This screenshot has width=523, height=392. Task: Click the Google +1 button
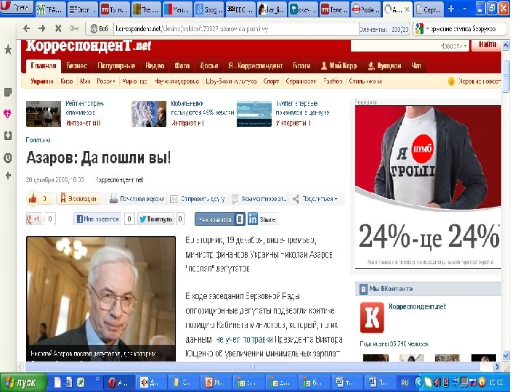(33, 219)
